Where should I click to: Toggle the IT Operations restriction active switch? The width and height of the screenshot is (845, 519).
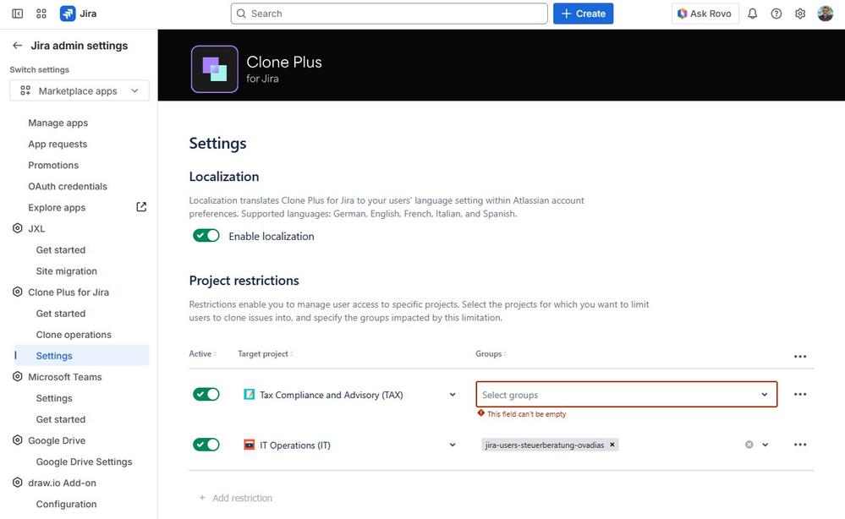click(206, 445)
